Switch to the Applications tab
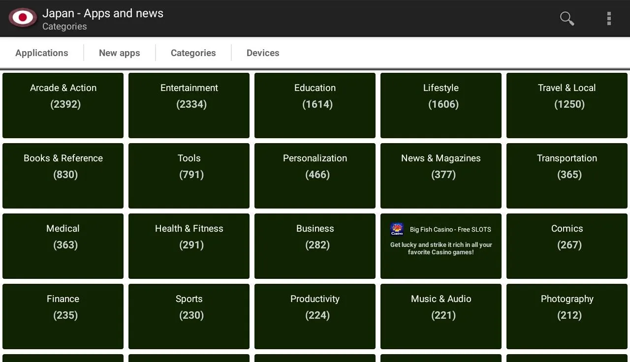Screen dimensions: 630x362 [42, 53]
